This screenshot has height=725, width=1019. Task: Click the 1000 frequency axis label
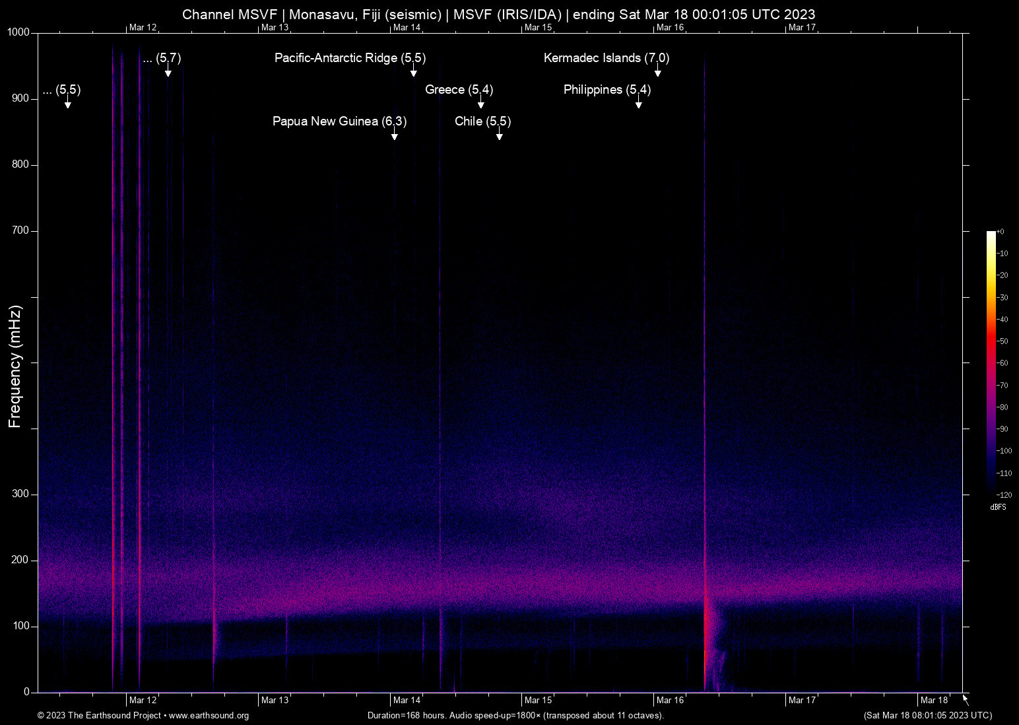(18, 32)
